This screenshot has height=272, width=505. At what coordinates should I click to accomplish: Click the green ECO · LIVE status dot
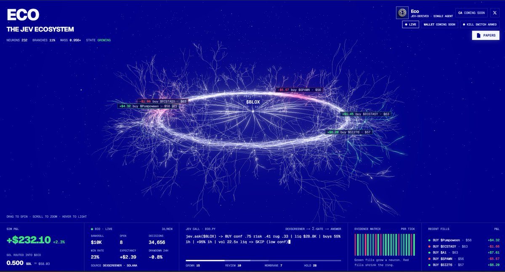(92, 229)
